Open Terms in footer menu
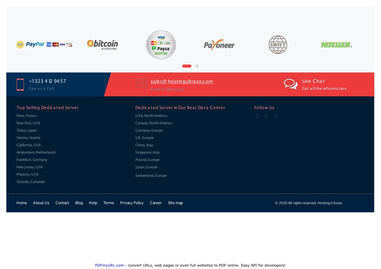This screenshot has width=381, height=269. pyautogui.click(x=108, y=203)
